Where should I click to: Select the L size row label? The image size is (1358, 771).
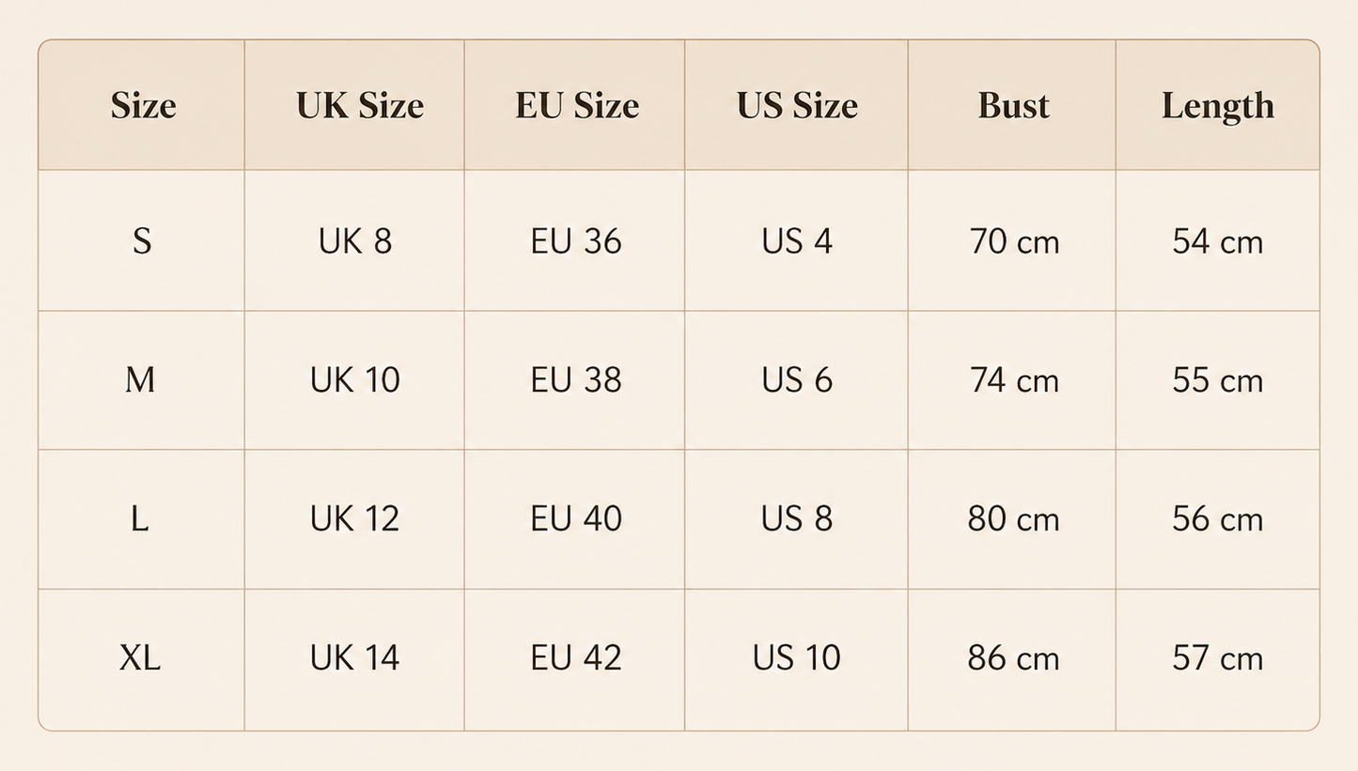[139, 518]
